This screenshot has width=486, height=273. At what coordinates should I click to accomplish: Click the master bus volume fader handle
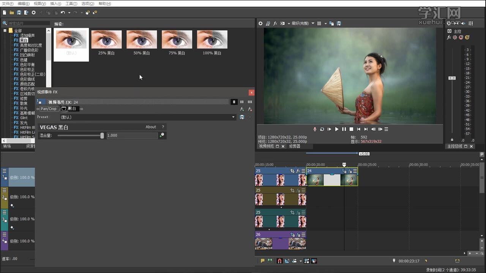[x=452, y=78]
